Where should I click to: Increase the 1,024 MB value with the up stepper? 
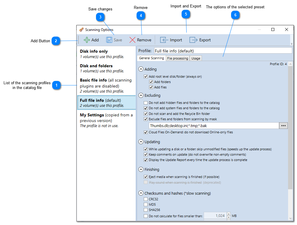[228, 214]
